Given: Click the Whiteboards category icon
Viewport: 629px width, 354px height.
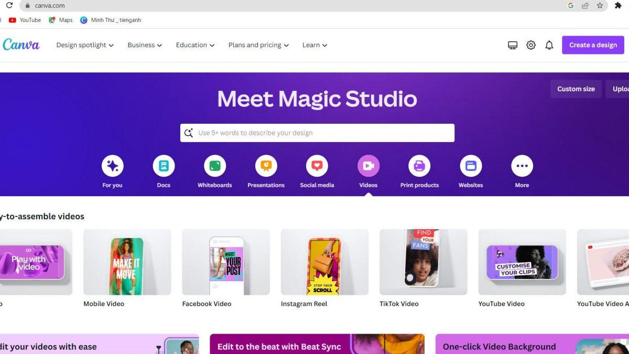Looking at the screenshot, I should 214,165.
